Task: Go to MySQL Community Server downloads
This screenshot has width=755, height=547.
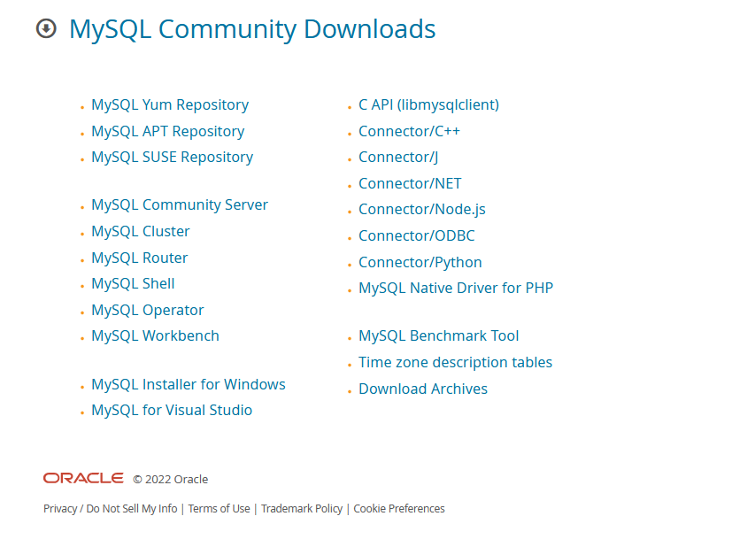Action: [180, 204]
